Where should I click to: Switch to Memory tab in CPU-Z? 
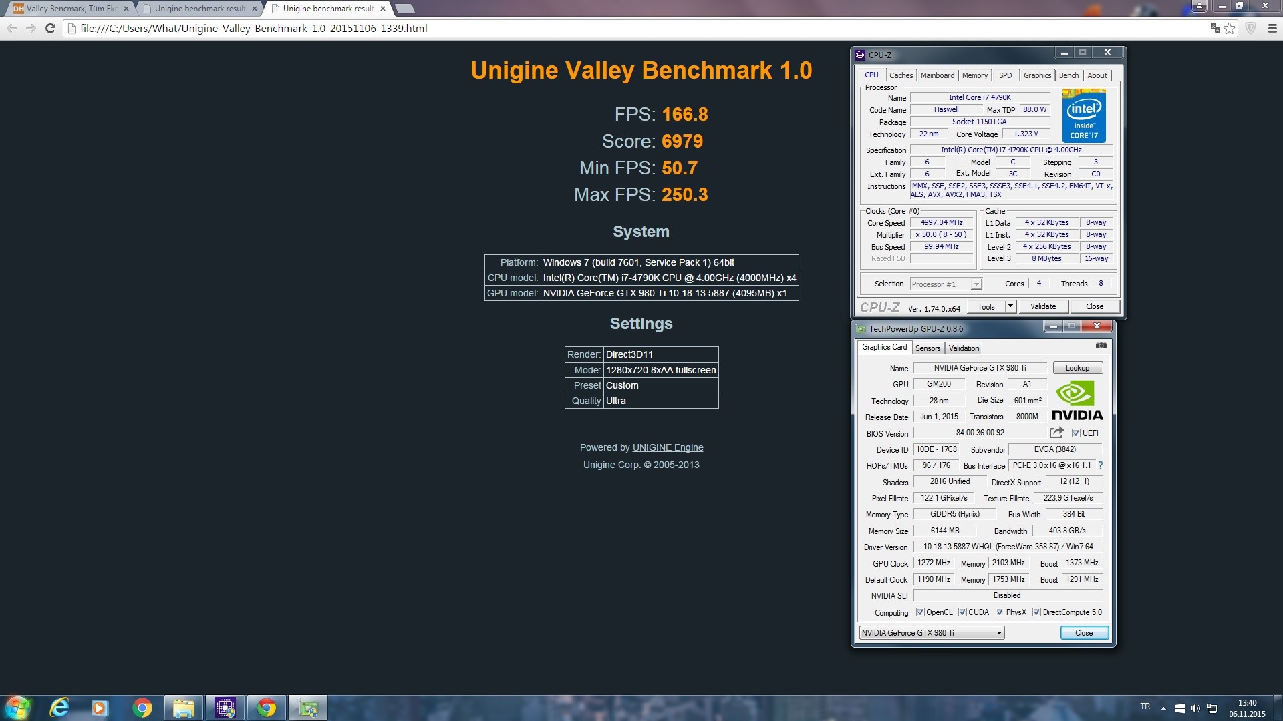click(x=974, y=75)
